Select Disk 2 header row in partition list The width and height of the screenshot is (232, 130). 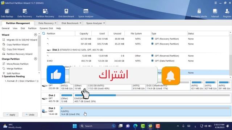[x=135, y=50]
